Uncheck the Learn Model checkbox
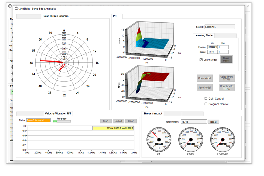Screen dimensions: 264x176 coord(201,60)
